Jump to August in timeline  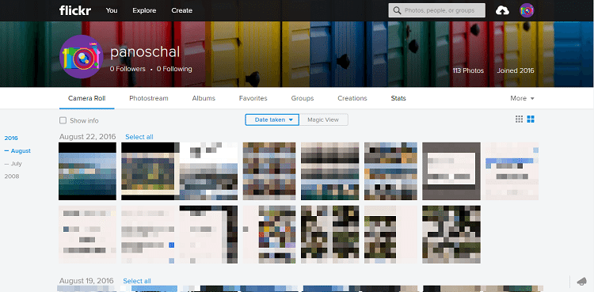pyautogui.click(x=21, y=150)
